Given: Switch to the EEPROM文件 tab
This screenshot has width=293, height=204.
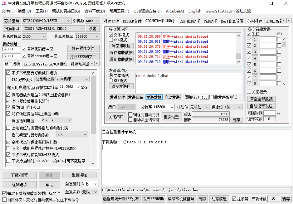Looking at the screenshot, I should pos(132,21).
